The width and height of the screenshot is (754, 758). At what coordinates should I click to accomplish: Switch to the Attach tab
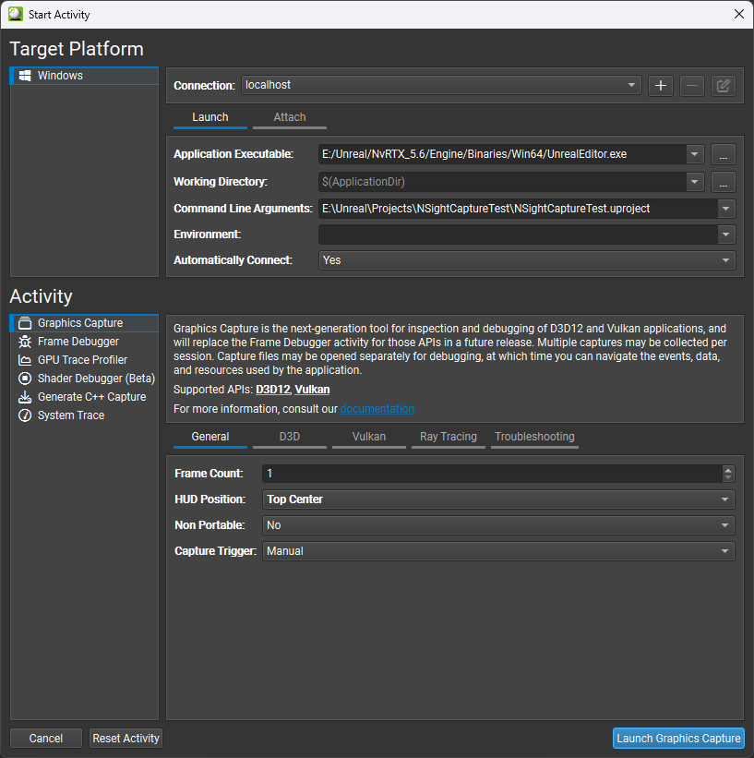click(290, 117)
